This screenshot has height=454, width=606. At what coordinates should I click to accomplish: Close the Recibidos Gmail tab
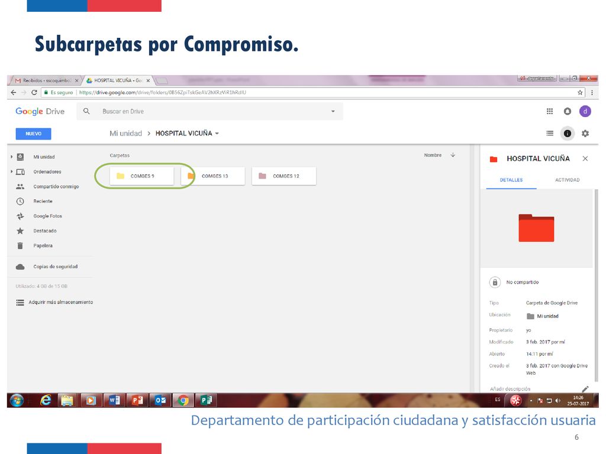tap(76, 80)
